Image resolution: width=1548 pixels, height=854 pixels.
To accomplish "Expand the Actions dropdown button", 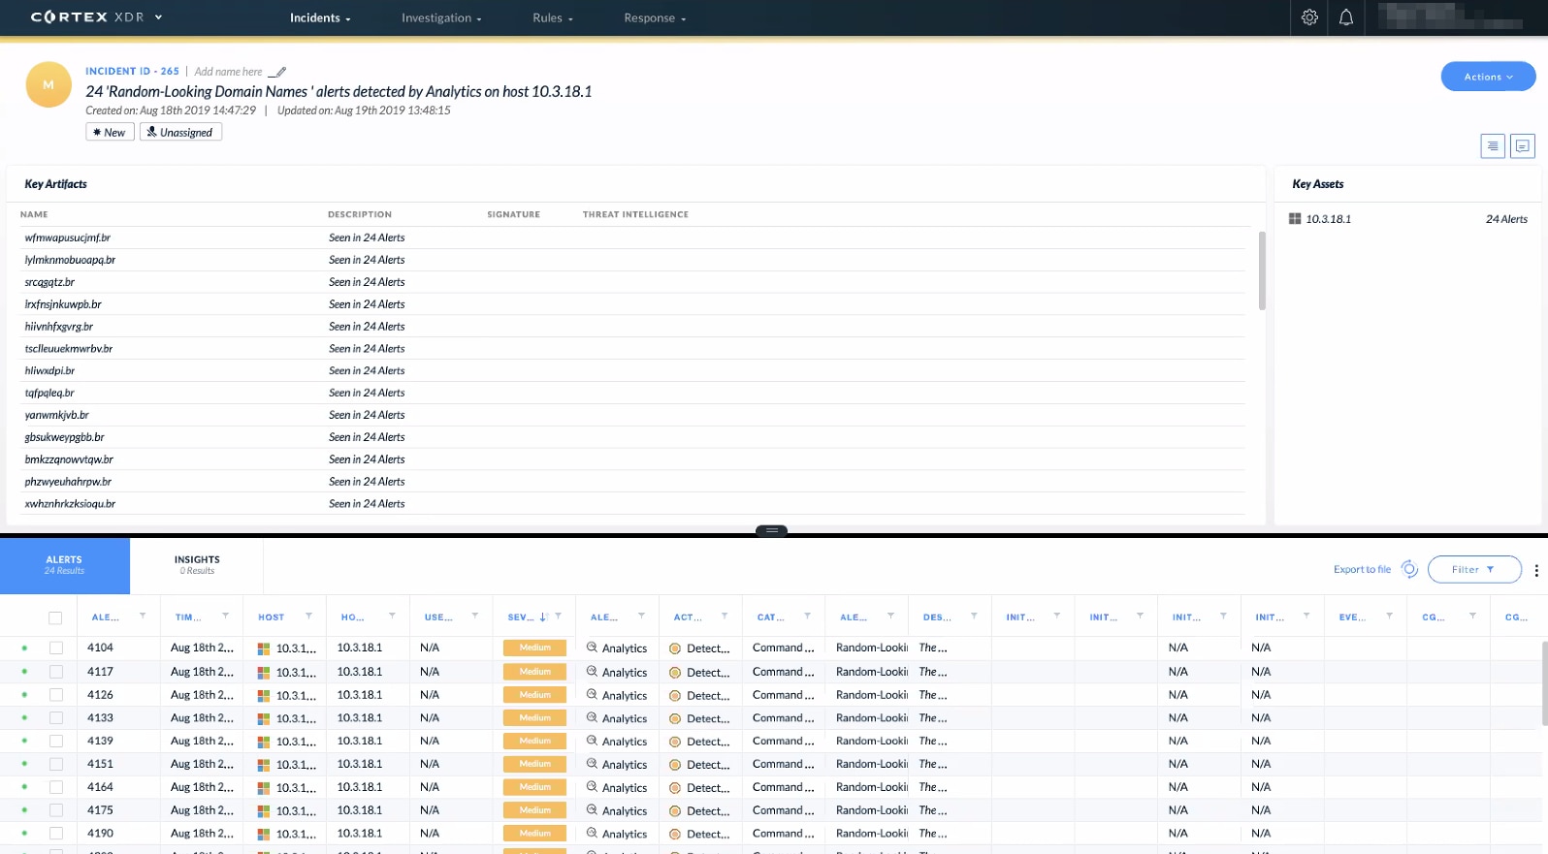I will (x=1488, y=77).
